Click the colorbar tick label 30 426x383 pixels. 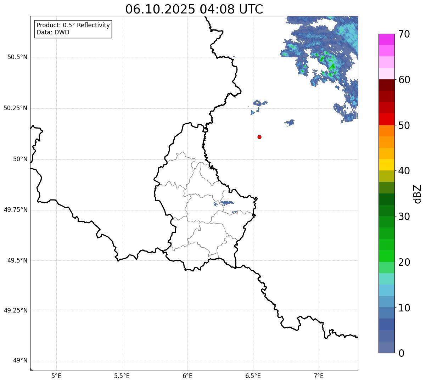pyautogui.click(x=404, y=216)
